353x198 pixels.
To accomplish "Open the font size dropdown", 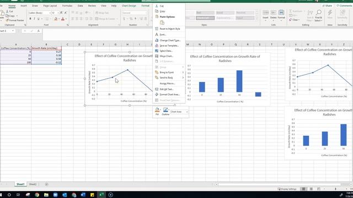I will (x=58, y=13).
